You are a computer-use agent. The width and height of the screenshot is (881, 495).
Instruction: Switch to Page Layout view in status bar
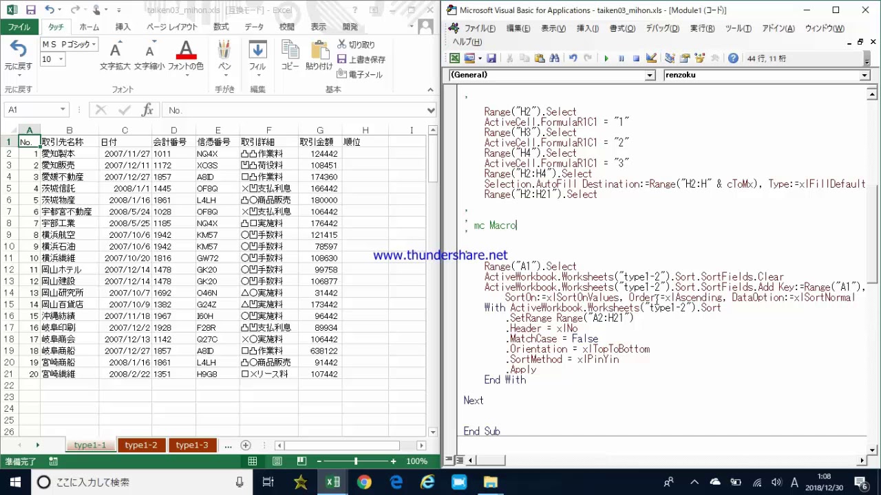[x=277, y=461]
